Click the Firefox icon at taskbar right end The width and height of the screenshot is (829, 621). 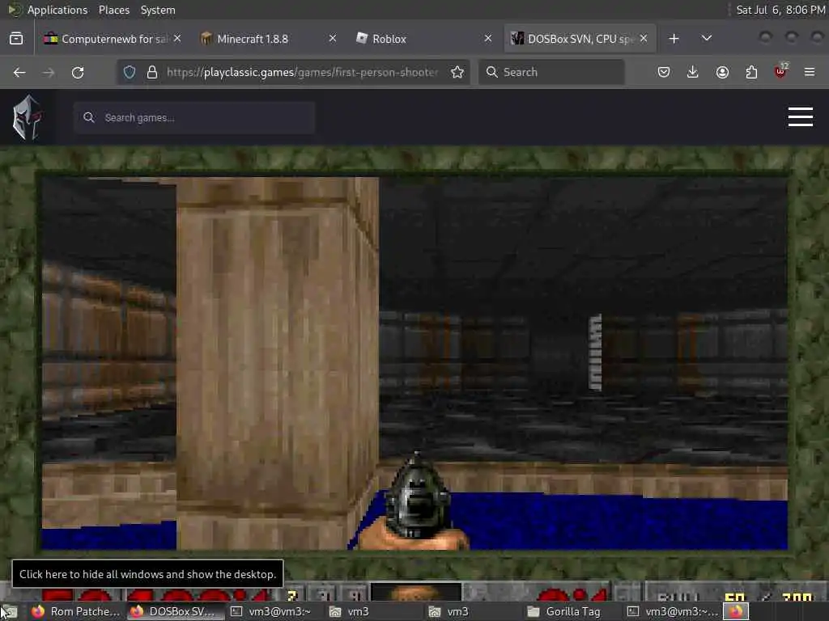pyautogui.click(x=737, y=611)
